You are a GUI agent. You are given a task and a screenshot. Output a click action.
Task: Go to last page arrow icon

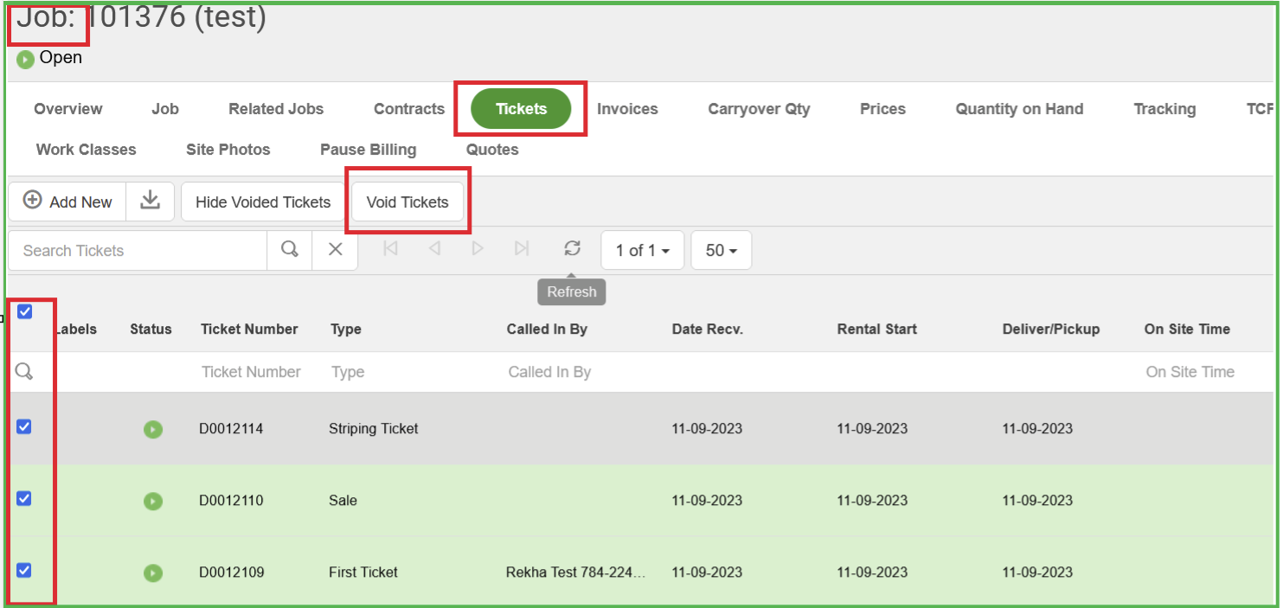[x=521, y=249]
